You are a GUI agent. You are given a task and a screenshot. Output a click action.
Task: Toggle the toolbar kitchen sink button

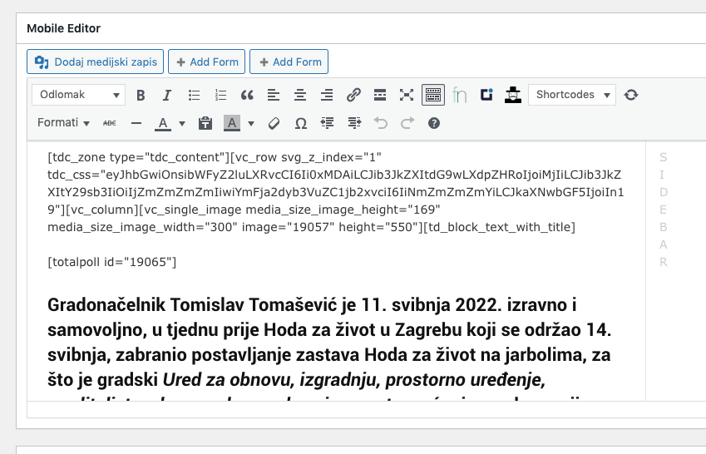(433, 95)
